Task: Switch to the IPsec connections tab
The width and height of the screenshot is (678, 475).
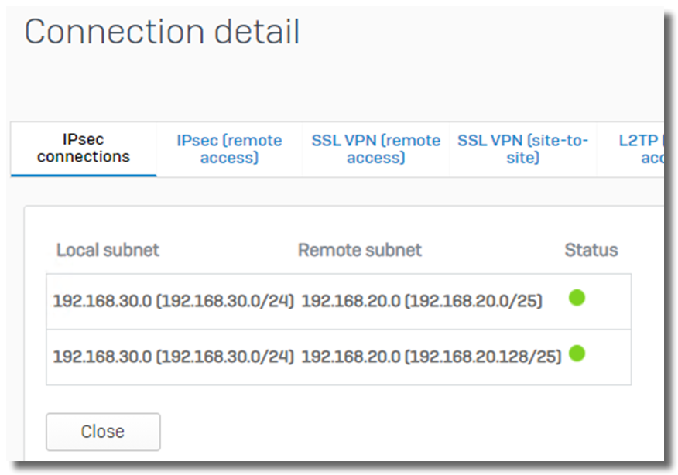Action: 84,149
